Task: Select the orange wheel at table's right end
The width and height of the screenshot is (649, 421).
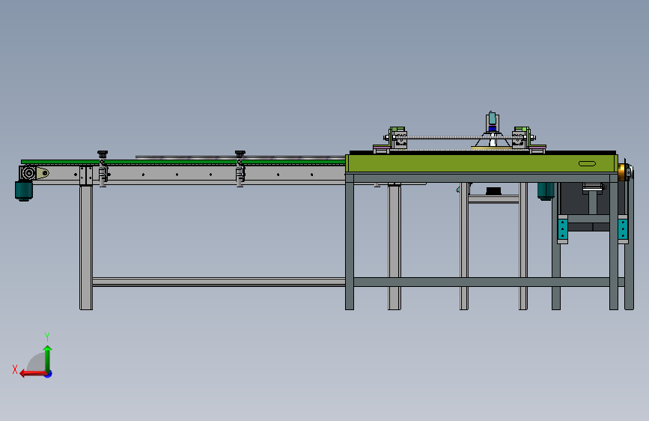Action: [622, 172]
